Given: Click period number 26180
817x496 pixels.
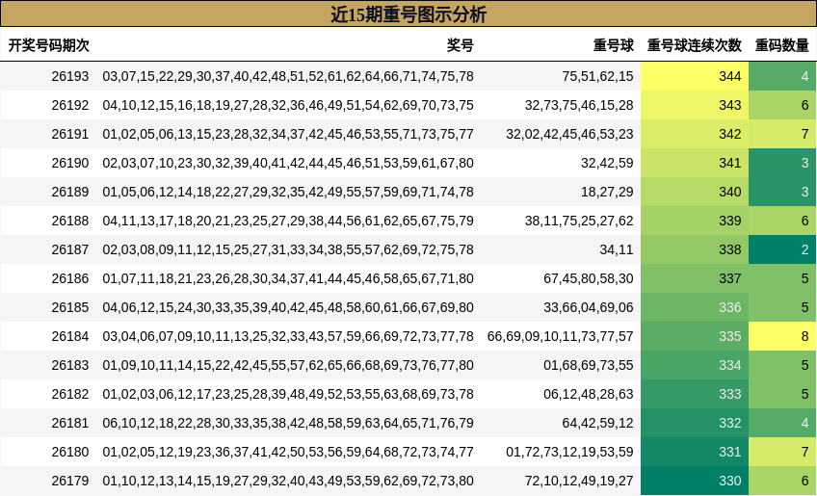Looking at the screenshot, I should click(70, 453).
